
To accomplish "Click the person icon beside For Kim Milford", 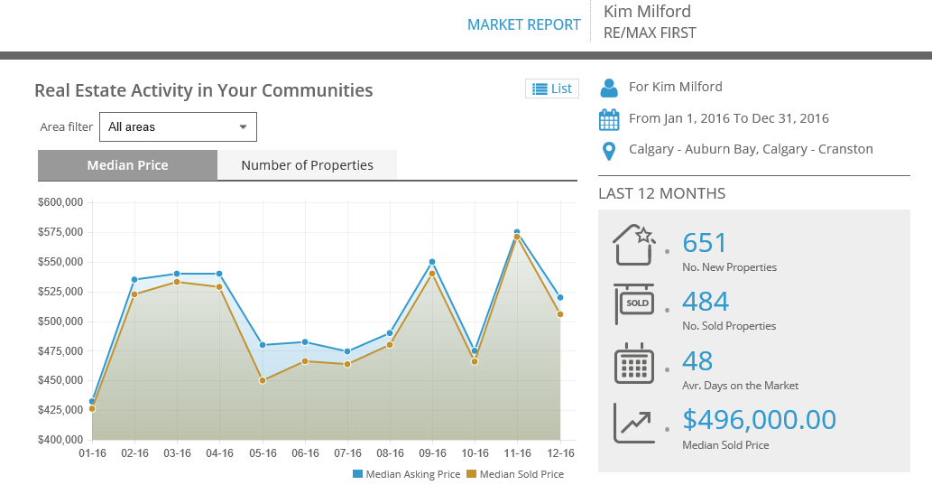I will [x=609, y=88].
